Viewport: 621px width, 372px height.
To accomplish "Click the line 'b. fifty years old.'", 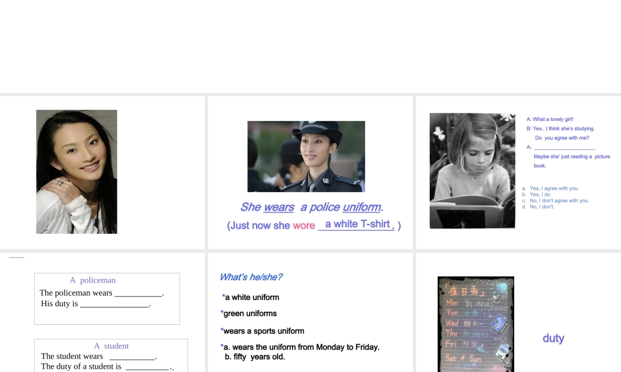I will [x=255, y=357].
